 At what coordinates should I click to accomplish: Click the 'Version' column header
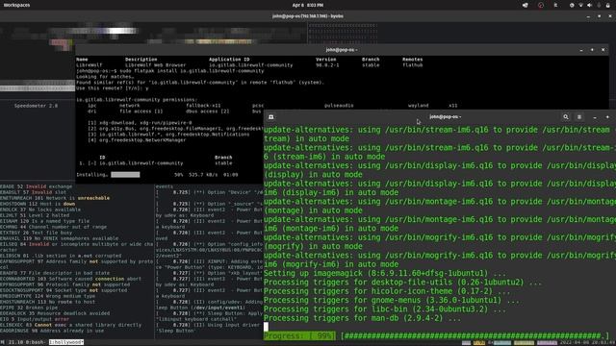(x=325, y=60)
